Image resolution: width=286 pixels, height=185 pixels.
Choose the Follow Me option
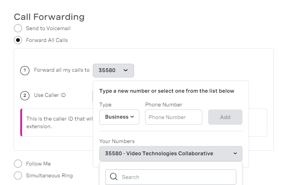(18, 164)
